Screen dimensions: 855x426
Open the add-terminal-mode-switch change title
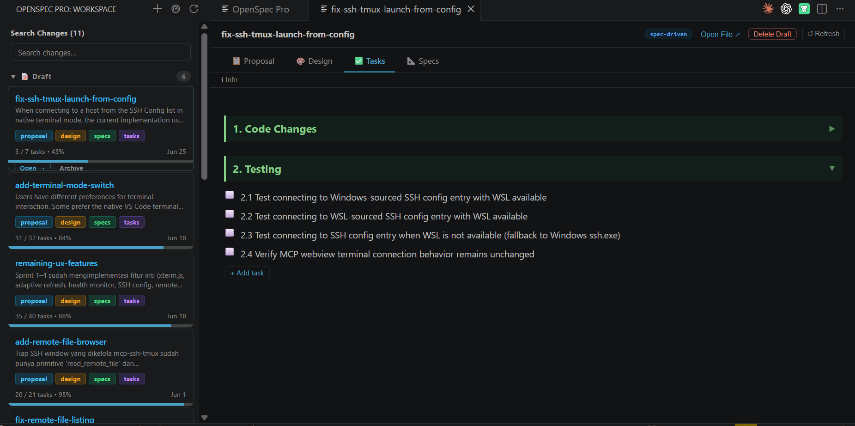pyautogui.click(x=65, y=185)
